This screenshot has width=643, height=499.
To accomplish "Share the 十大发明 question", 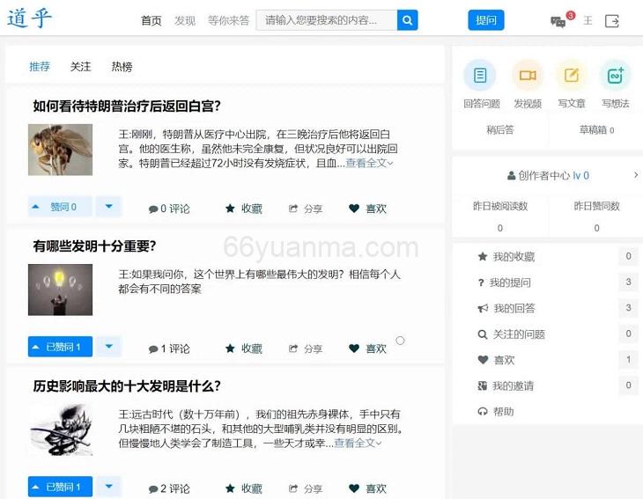I will [306, 488].
